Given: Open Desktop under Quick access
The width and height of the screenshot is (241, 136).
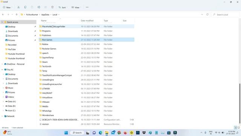Looking at the screenshot, I should [12, 27].
